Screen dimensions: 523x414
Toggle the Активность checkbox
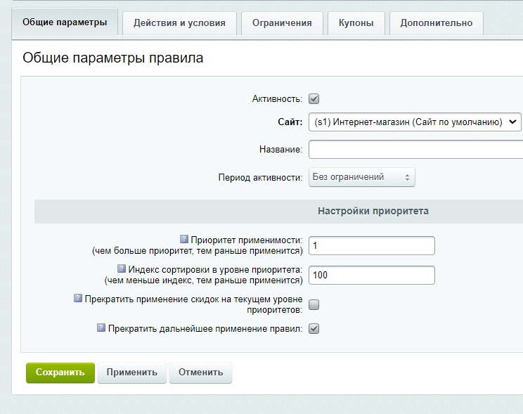tap(314, 98)
